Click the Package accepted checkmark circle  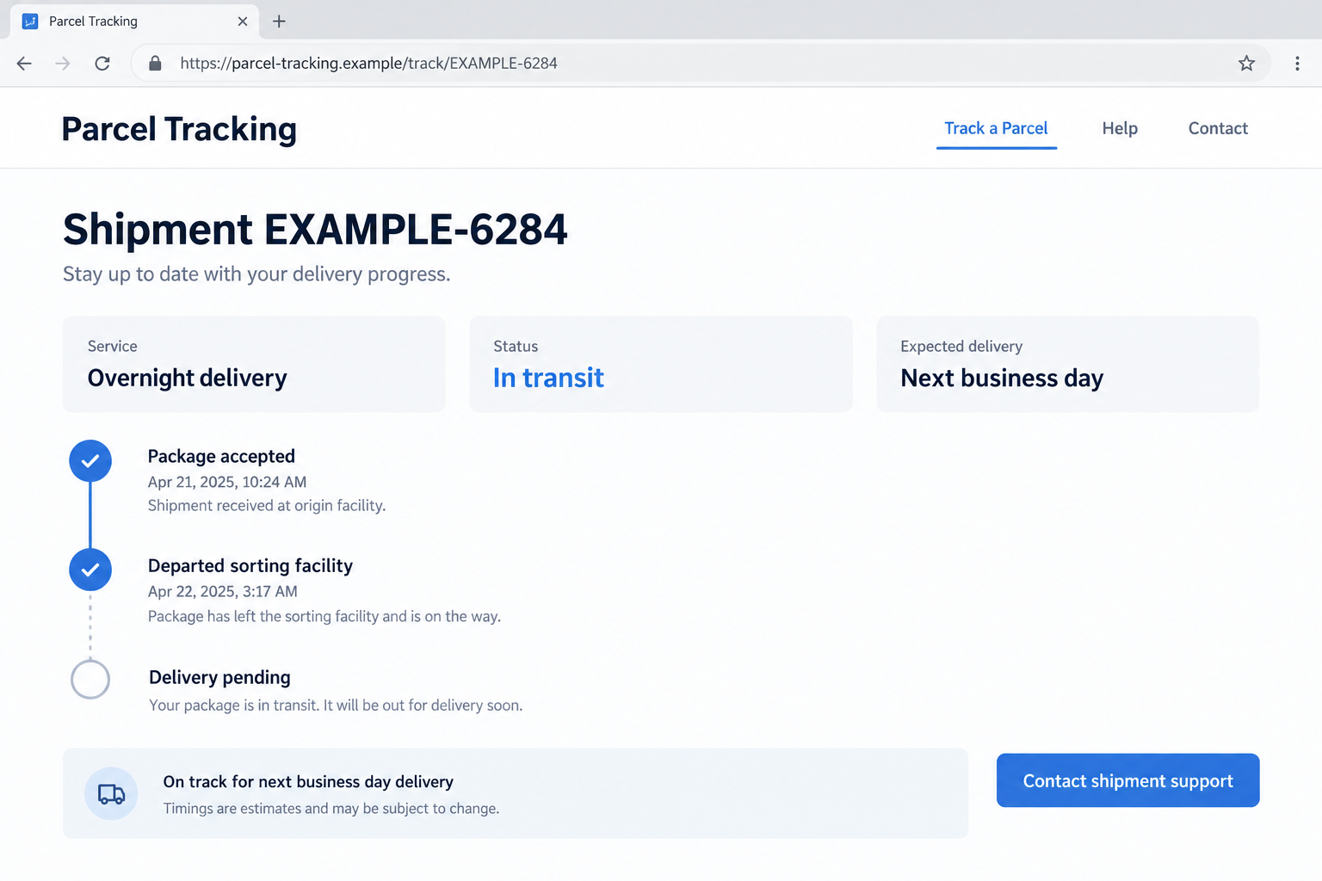click(90, 461)
